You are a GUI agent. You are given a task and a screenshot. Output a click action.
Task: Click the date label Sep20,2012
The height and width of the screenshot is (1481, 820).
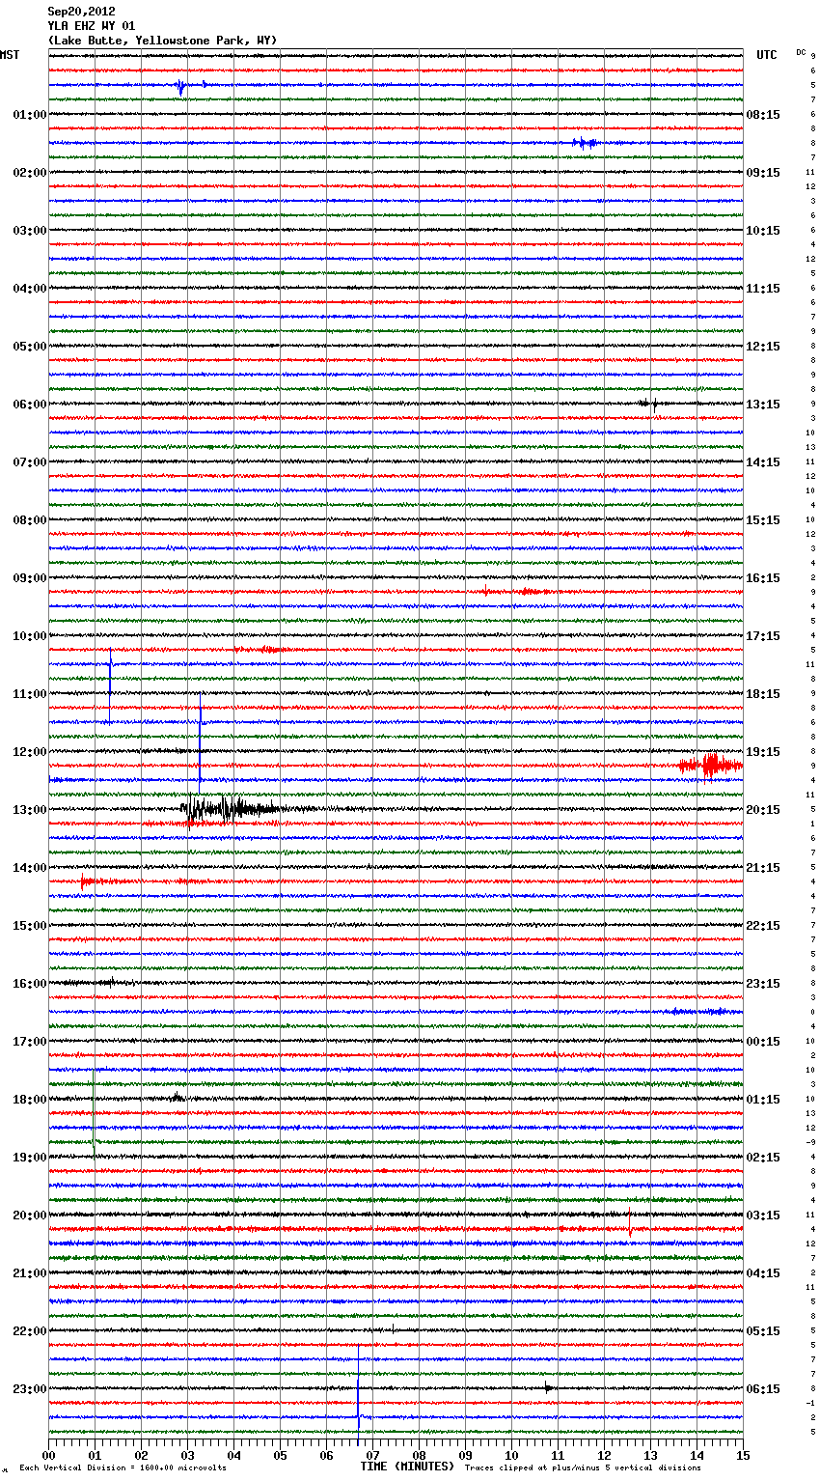pyautogui.click(x=81, y=13)
